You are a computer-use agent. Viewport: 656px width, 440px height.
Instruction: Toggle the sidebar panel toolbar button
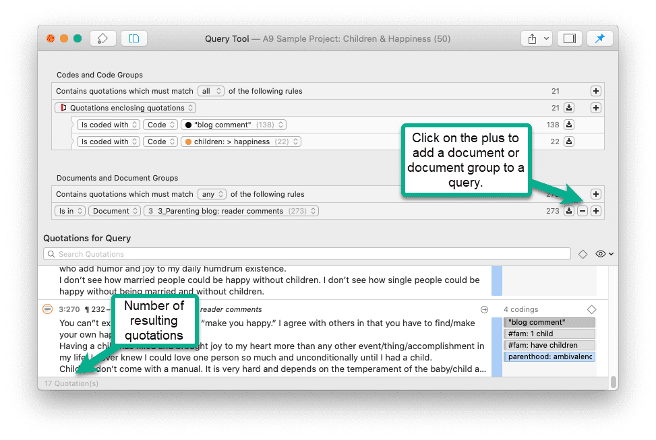pyautogui.click(x=134, y=38)
